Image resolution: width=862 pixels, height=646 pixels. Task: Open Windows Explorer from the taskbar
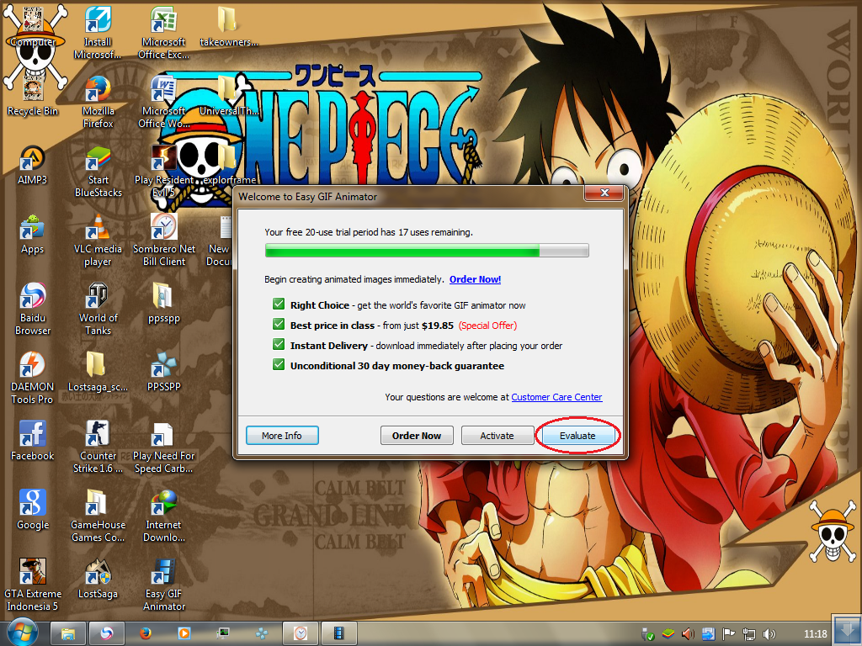67,634
